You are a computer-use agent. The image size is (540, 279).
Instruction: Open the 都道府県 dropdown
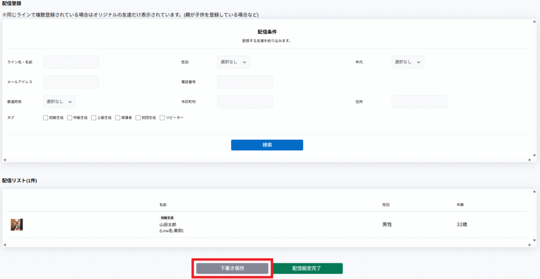tap(60, 101)
